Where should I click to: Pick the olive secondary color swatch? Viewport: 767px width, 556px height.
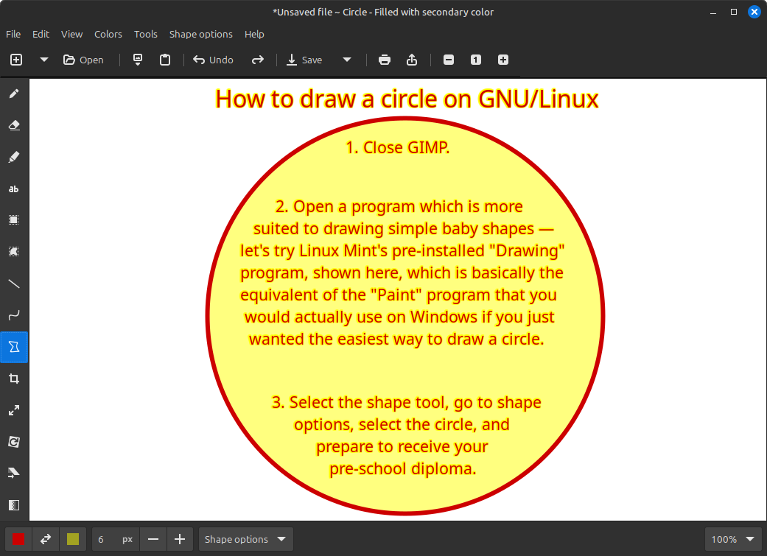[x=73, y=539]
